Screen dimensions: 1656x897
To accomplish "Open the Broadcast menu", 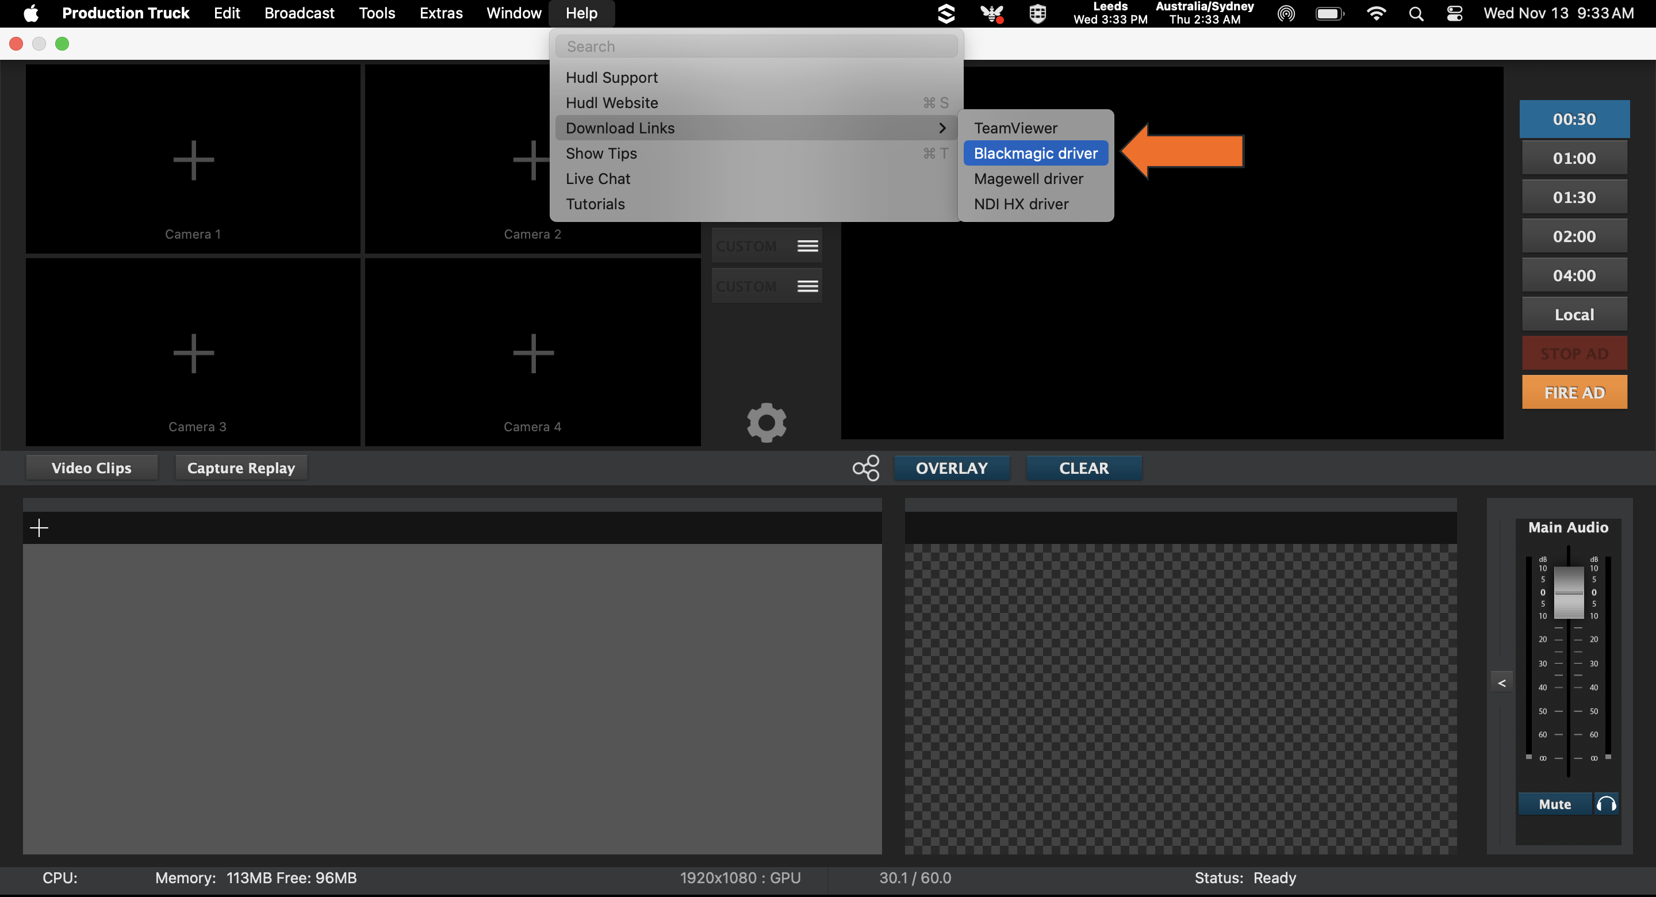I will point(300,13).
